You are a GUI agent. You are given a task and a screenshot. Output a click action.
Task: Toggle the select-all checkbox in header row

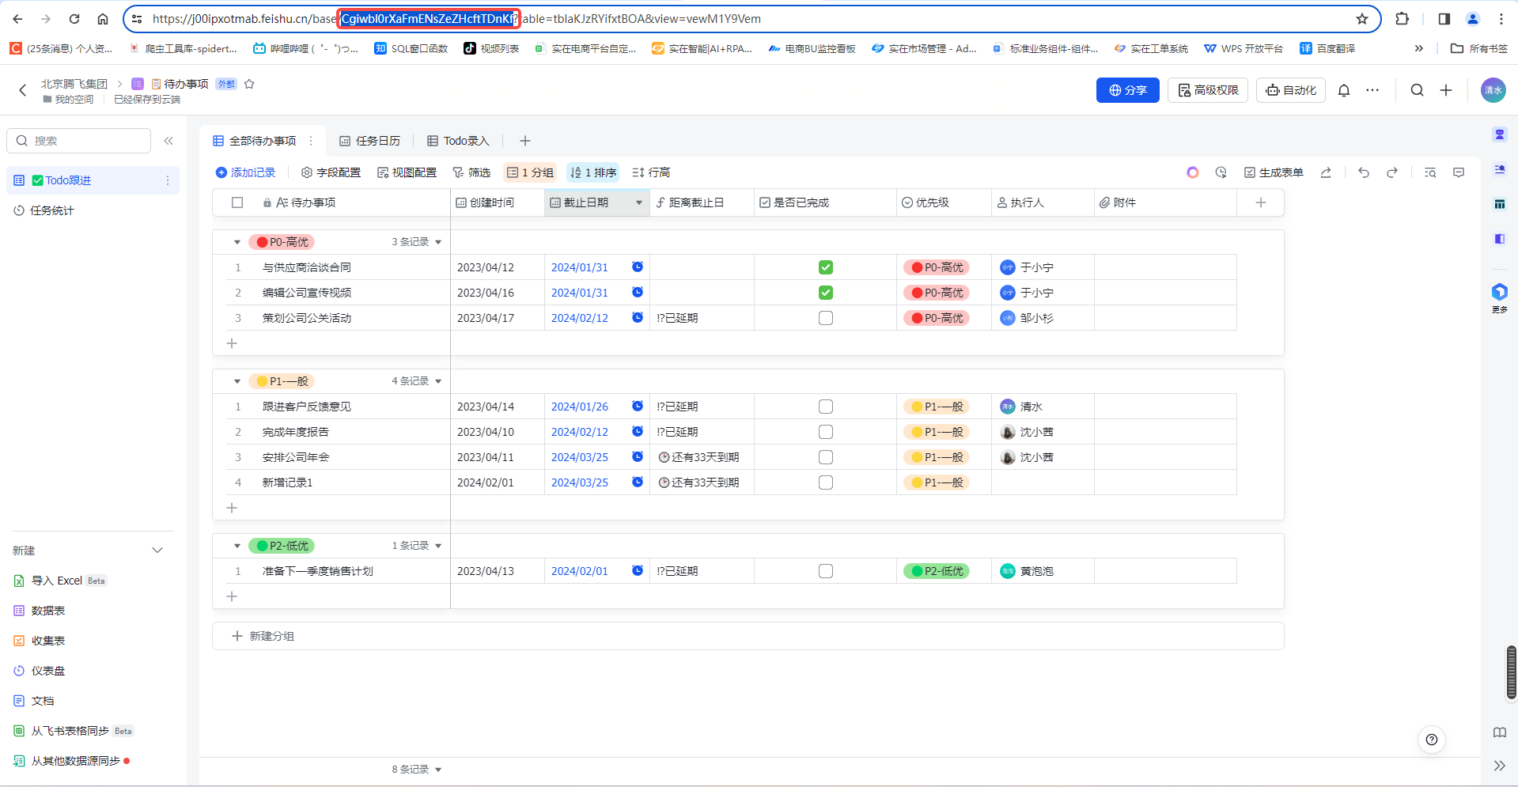pyautogui.click(x=237, y=202)
